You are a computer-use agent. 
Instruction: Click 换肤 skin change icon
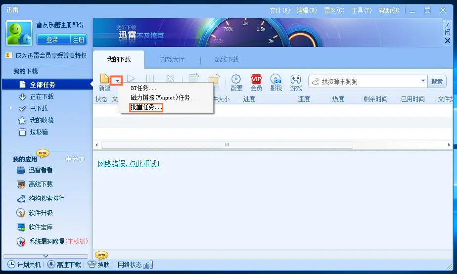tap(99, 265)
